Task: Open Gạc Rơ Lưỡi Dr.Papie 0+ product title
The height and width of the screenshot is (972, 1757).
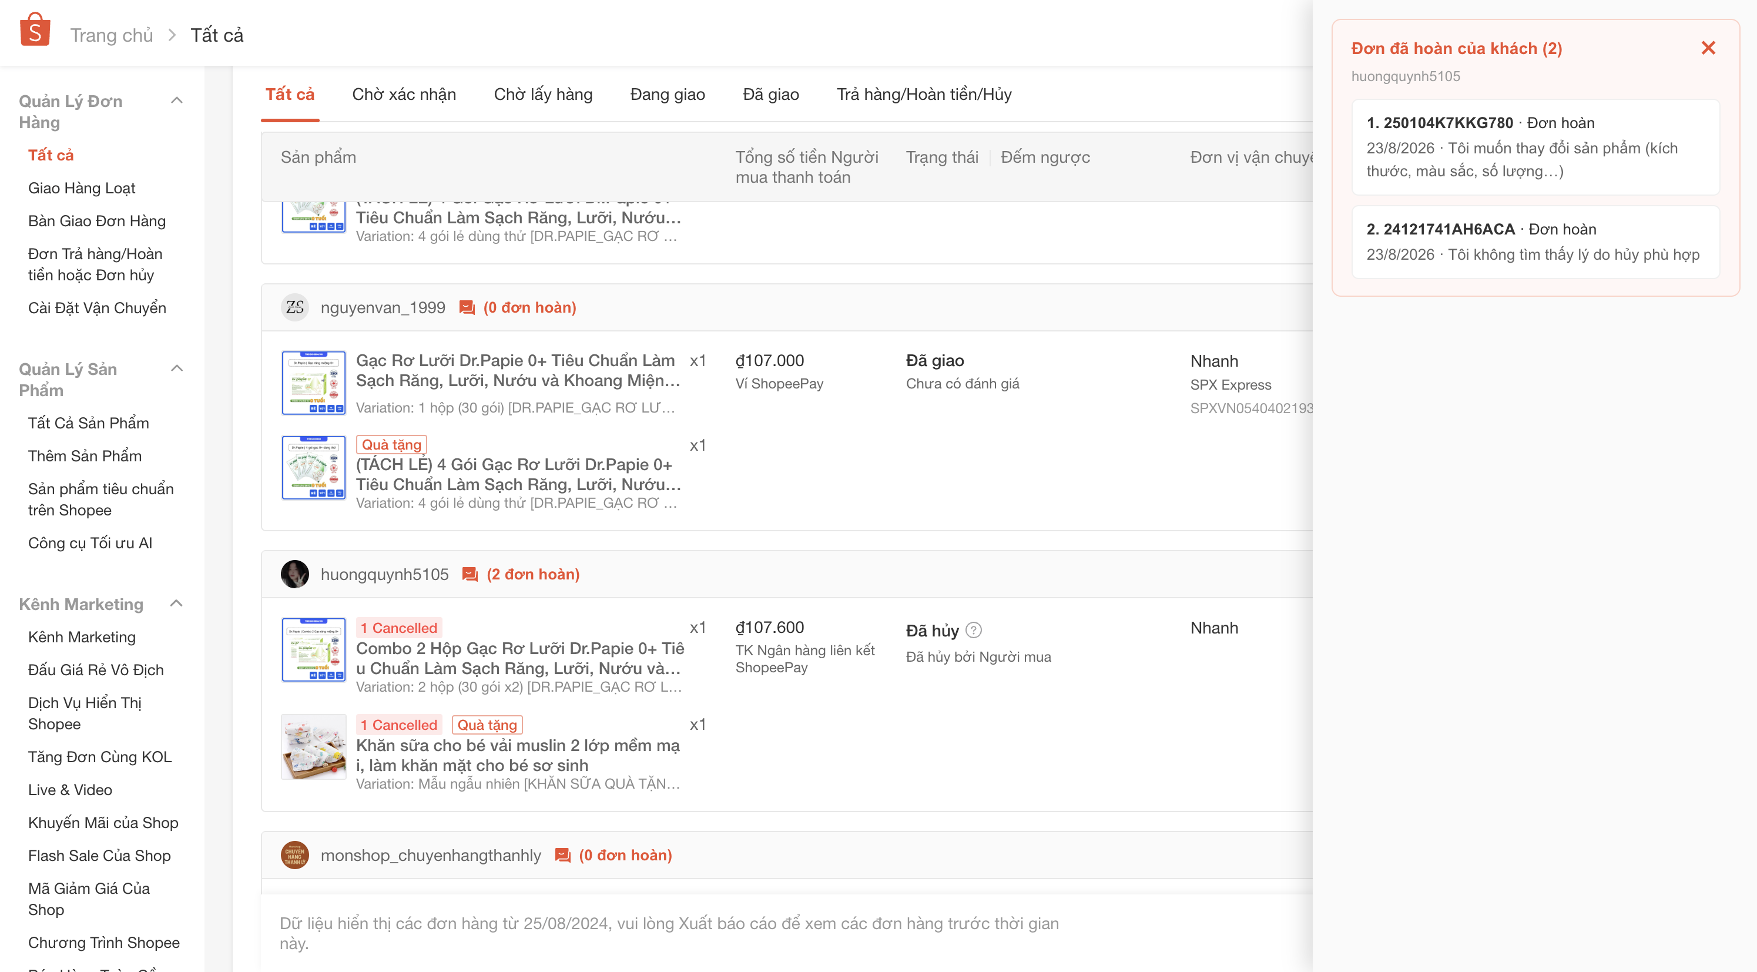Action: coord(518,370)
